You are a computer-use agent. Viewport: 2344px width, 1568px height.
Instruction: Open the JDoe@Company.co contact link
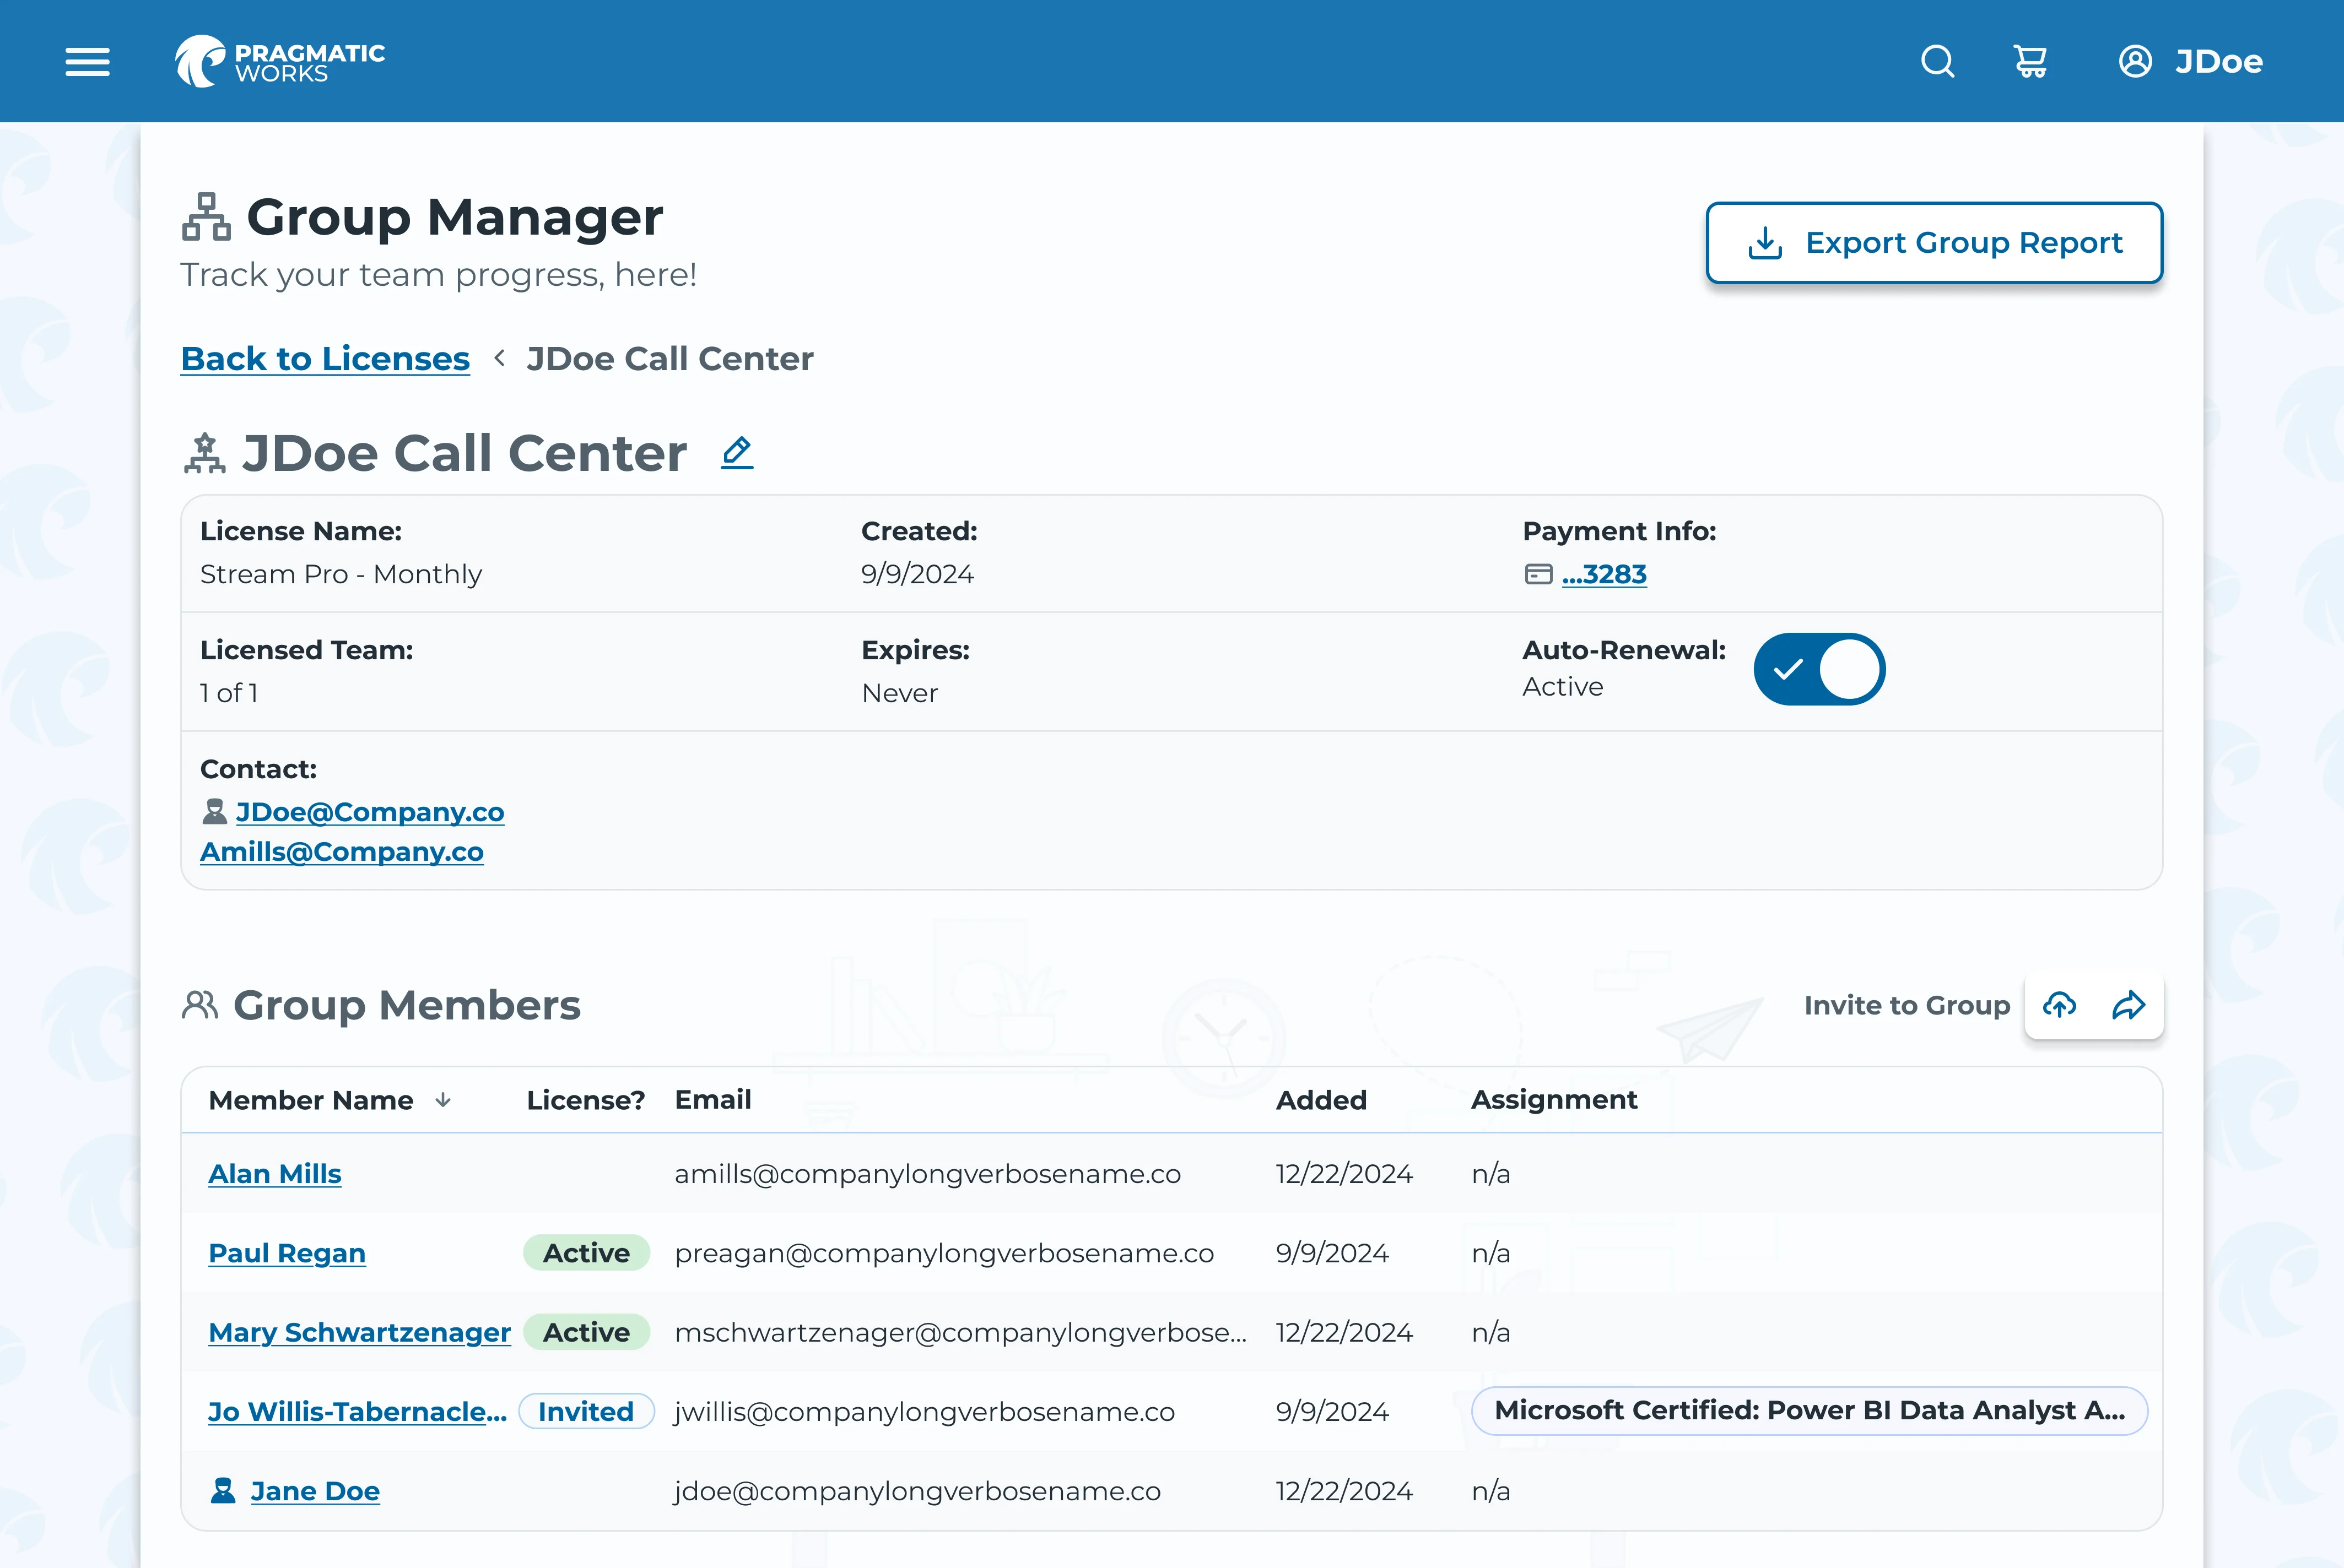[x=370, y=812]
